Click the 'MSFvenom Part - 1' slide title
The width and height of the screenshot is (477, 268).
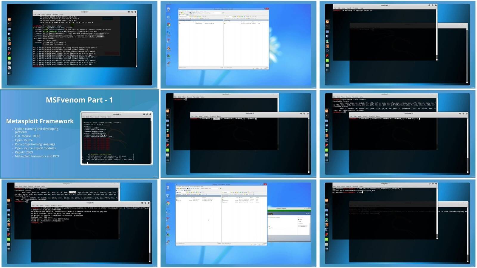79,100
